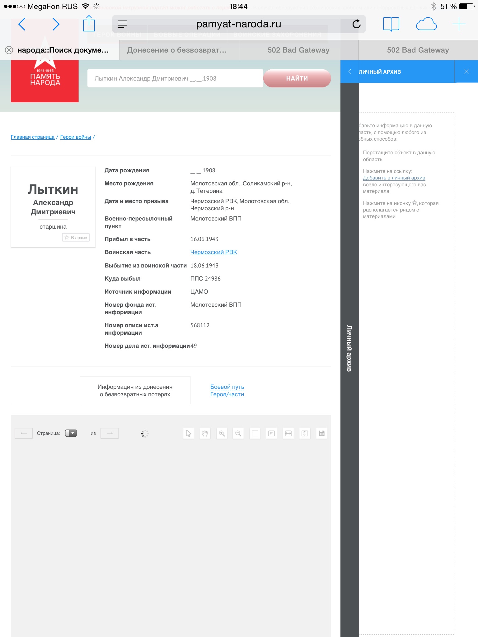Save document with the floppy disk icon
Viewport: 478px width, 637px height.
click(x=322, y=433)
